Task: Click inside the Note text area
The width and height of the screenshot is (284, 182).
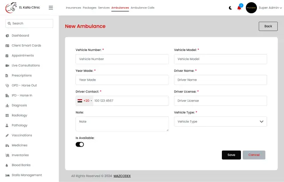Action: pos(122,124)
